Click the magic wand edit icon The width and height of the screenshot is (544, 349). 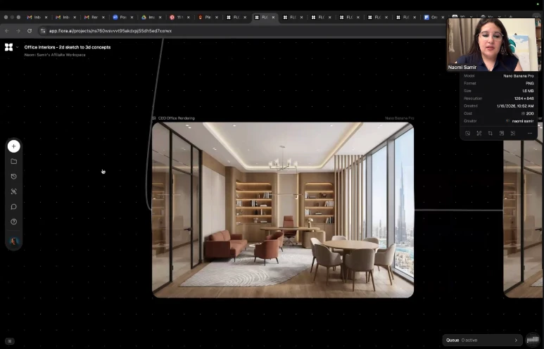pos(479,133)
